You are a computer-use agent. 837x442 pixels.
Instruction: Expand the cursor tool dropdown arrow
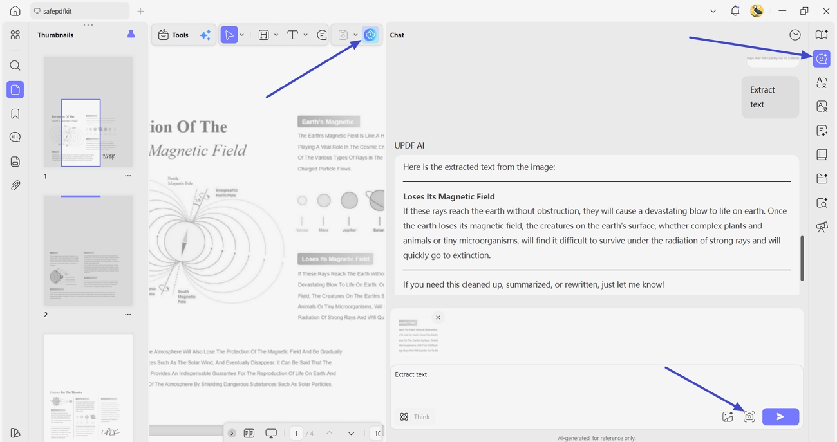[242, 35]
